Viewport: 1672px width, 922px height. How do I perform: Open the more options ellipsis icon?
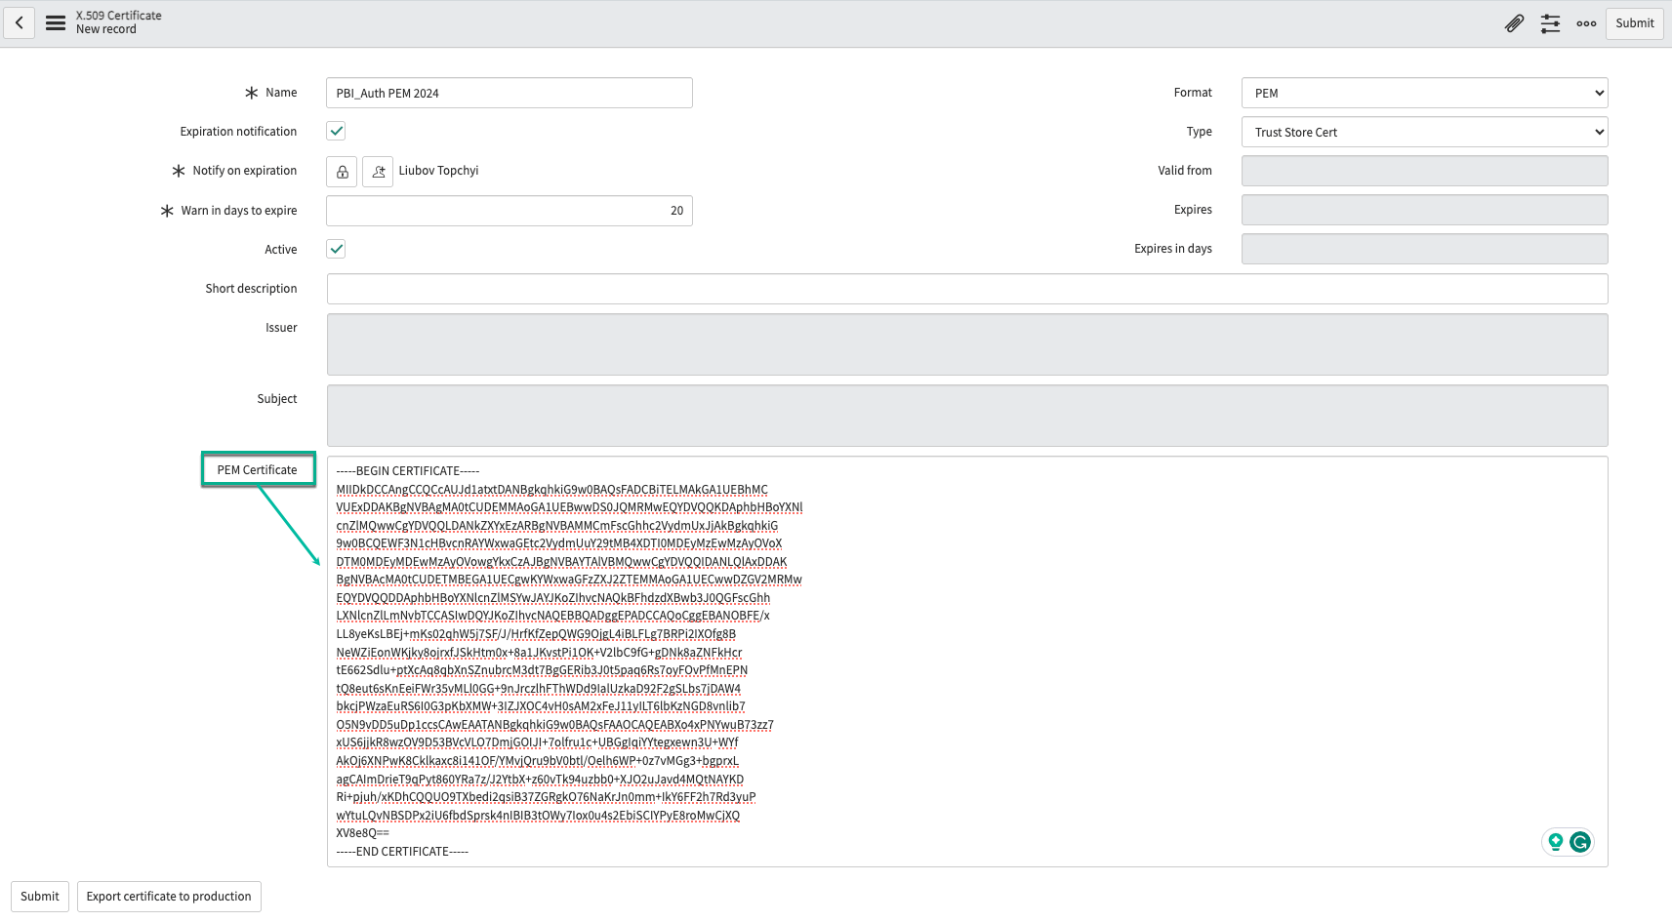[x=1586, y=23]
